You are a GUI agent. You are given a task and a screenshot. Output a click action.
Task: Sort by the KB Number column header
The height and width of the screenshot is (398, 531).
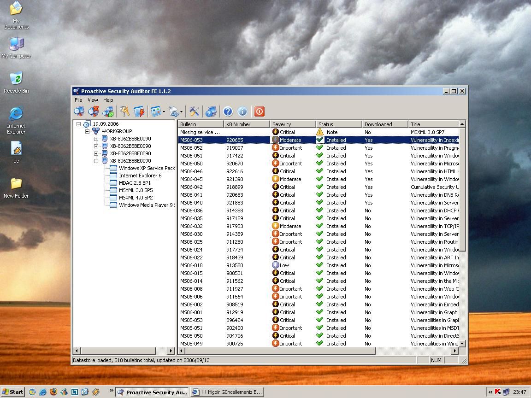[x=247, y=124]
